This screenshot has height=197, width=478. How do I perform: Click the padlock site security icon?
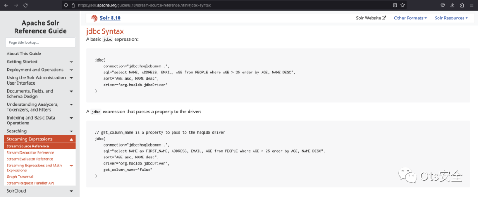[x=73, y=5]
